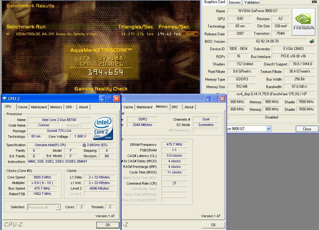Switch to the Cache tab in front CPU-Z
319x230 pixels.
[22, 107]
